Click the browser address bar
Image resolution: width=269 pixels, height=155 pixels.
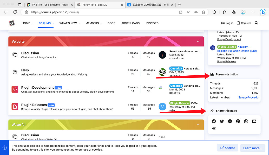[104, 12]
